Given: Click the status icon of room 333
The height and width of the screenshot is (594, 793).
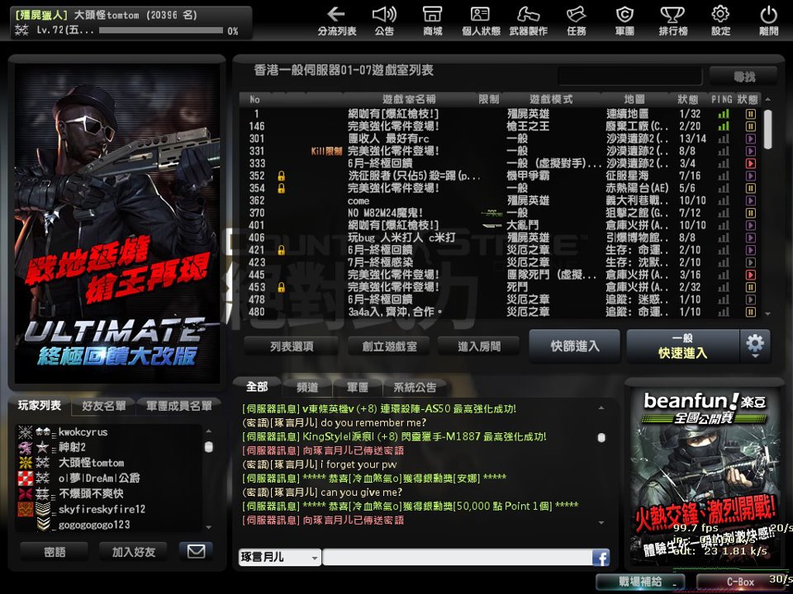Looking at the screenshot, I should tap(751, 163).
